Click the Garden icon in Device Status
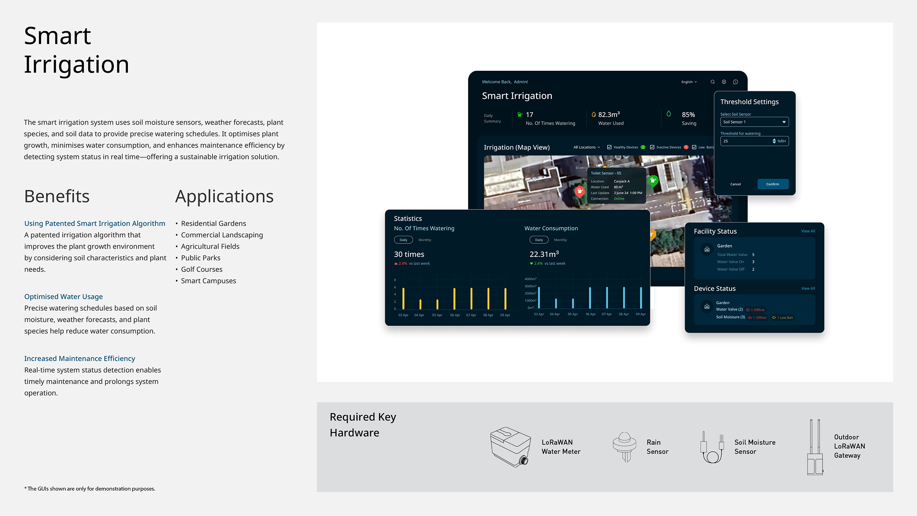This screenshot has width=917, height=516. 707,307
